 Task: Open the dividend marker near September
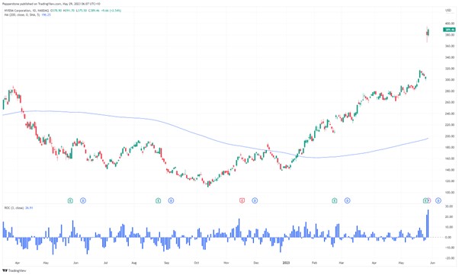click(171, 200)
